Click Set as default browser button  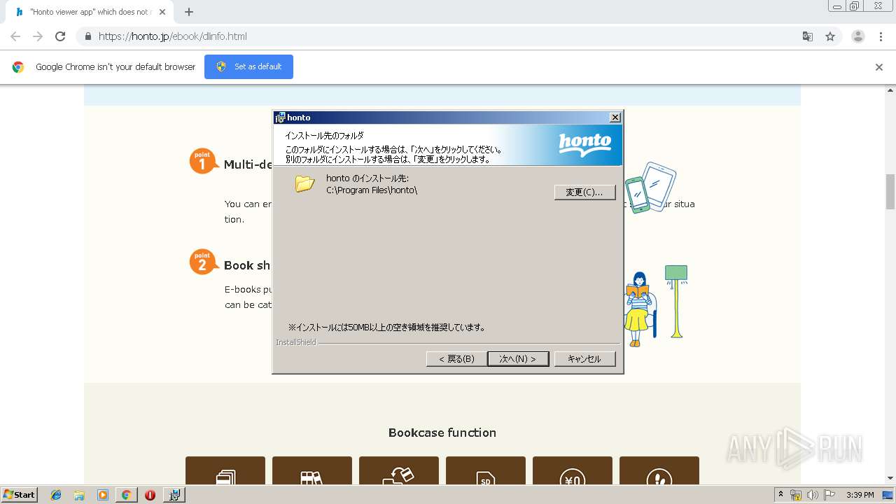coord(248,66)
